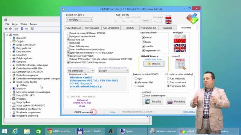241x135 pixels.
Task: Open Windows Store from taskbar
Action: pyautogui.click(x=38, y=131)
